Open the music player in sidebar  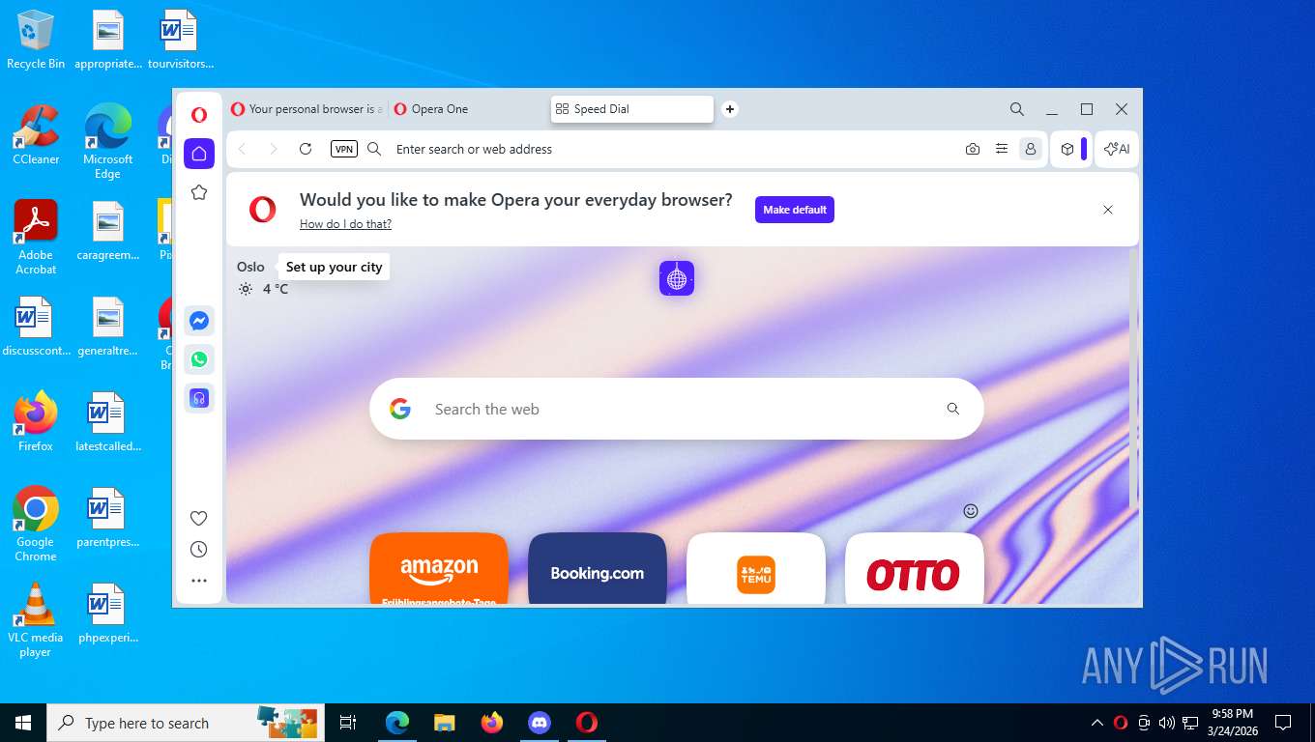click(199, 398)
